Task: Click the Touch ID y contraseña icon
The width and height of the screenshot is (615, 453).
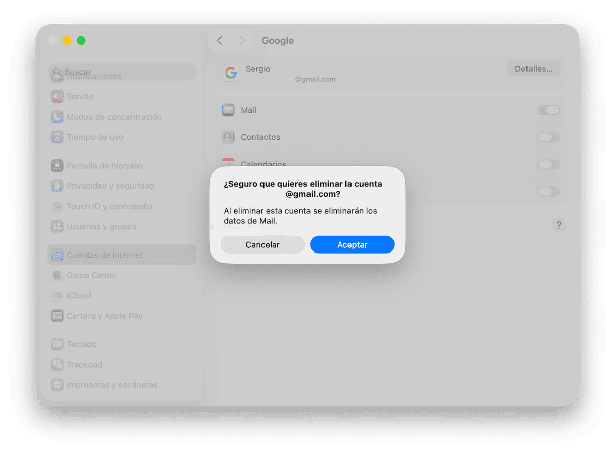Action: [57, 206]
